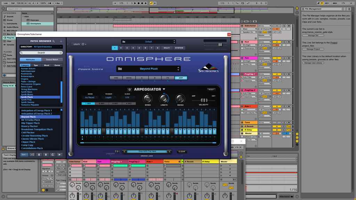Click the Live transport Stop button

[138, 3]
